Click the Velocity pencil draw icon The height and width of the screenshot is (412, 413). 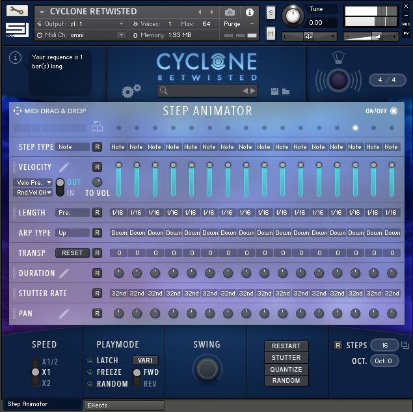(64, 167)
